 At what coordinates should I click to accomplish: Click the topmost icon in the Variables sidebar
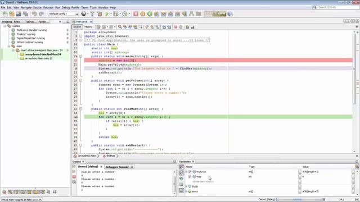[181, 167]
